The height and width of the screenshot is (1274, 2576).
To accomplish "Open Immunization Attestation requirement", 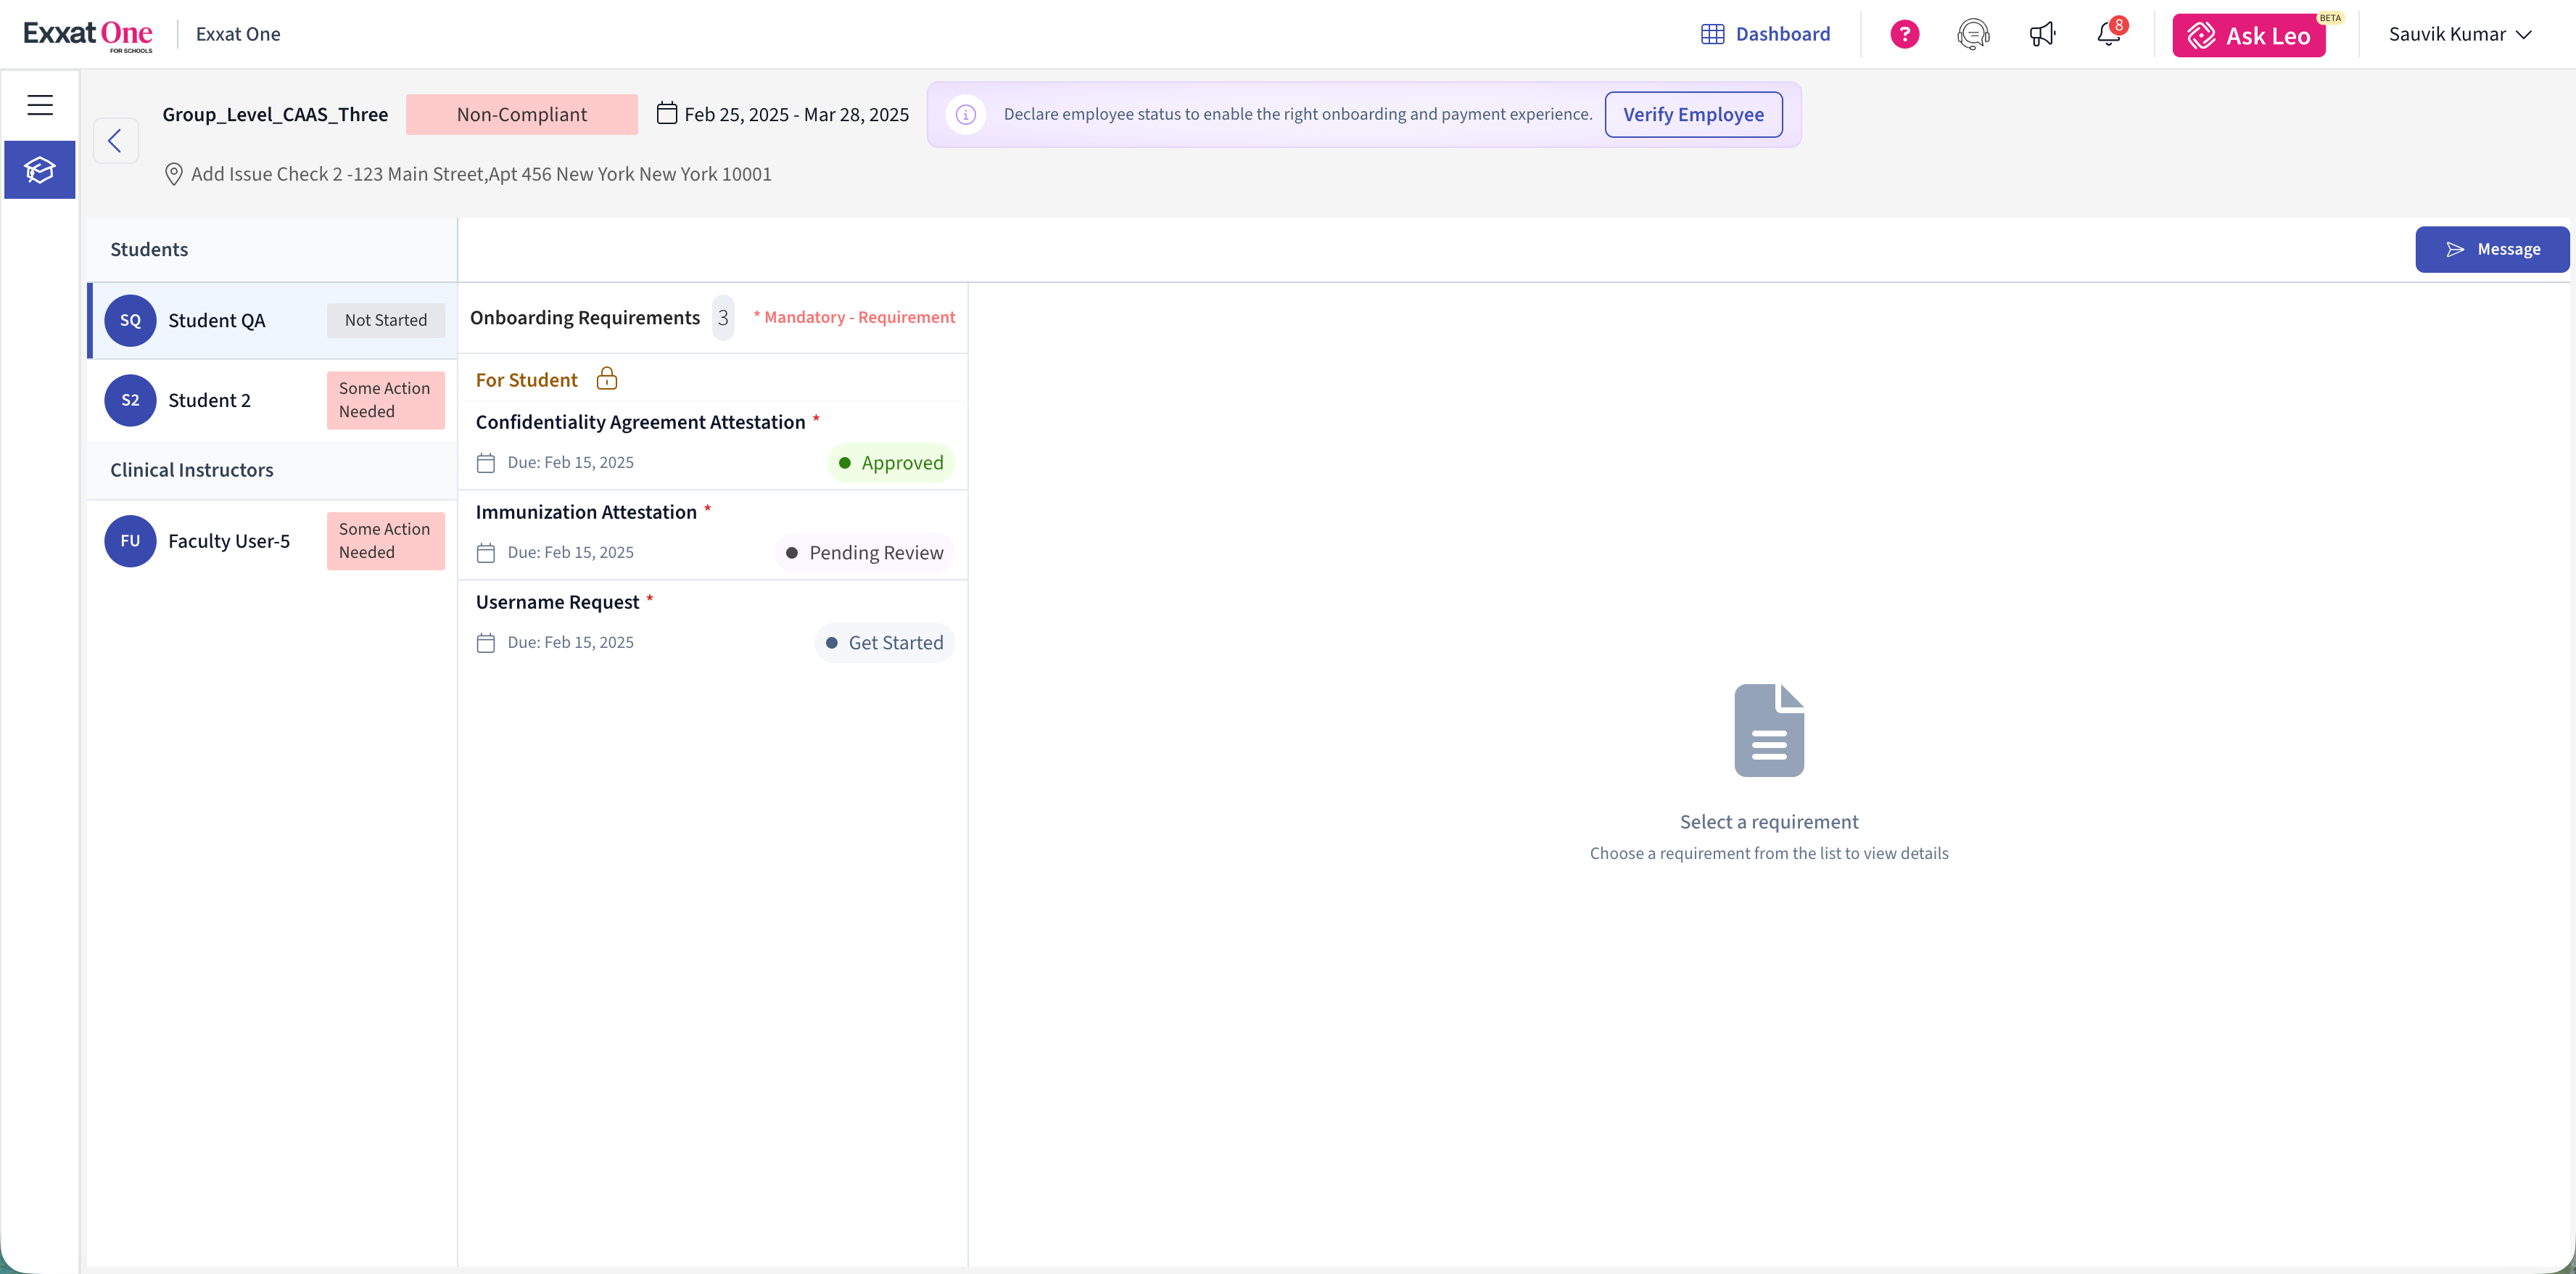I will [586, 512].
